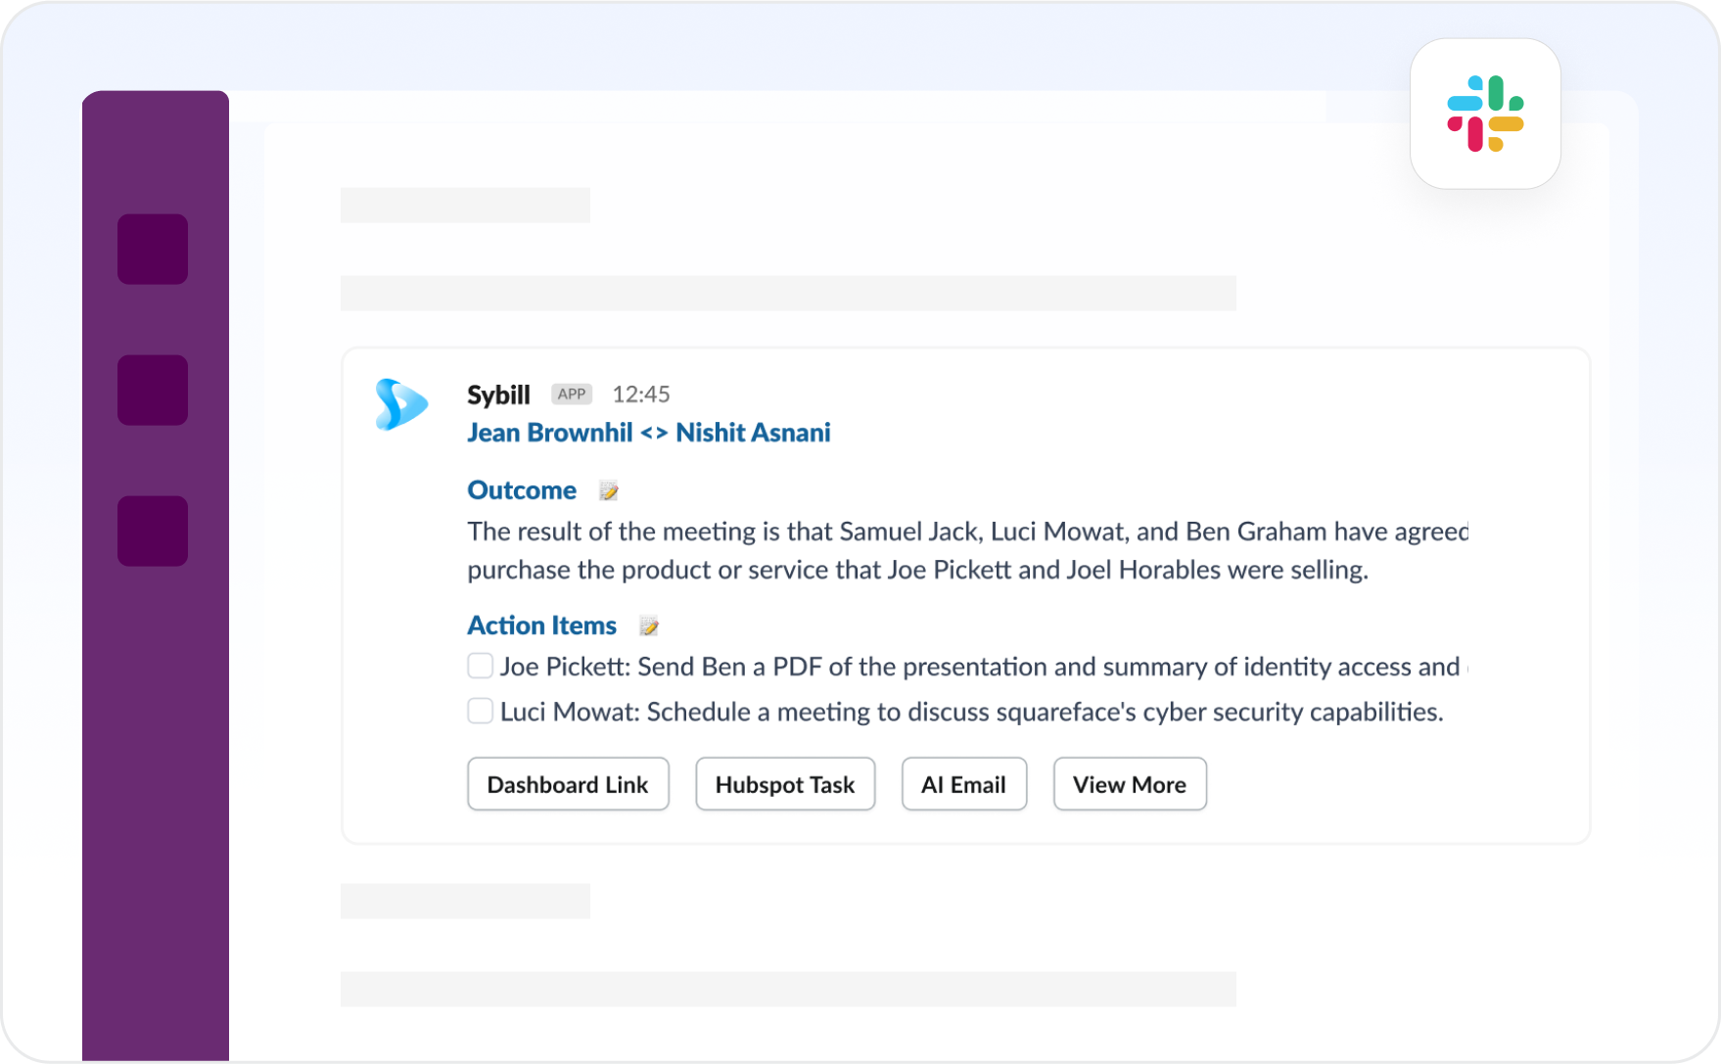The image size is (1721, 1064).
Task: Click the Sybill app avatar icon
Action: 401,403
